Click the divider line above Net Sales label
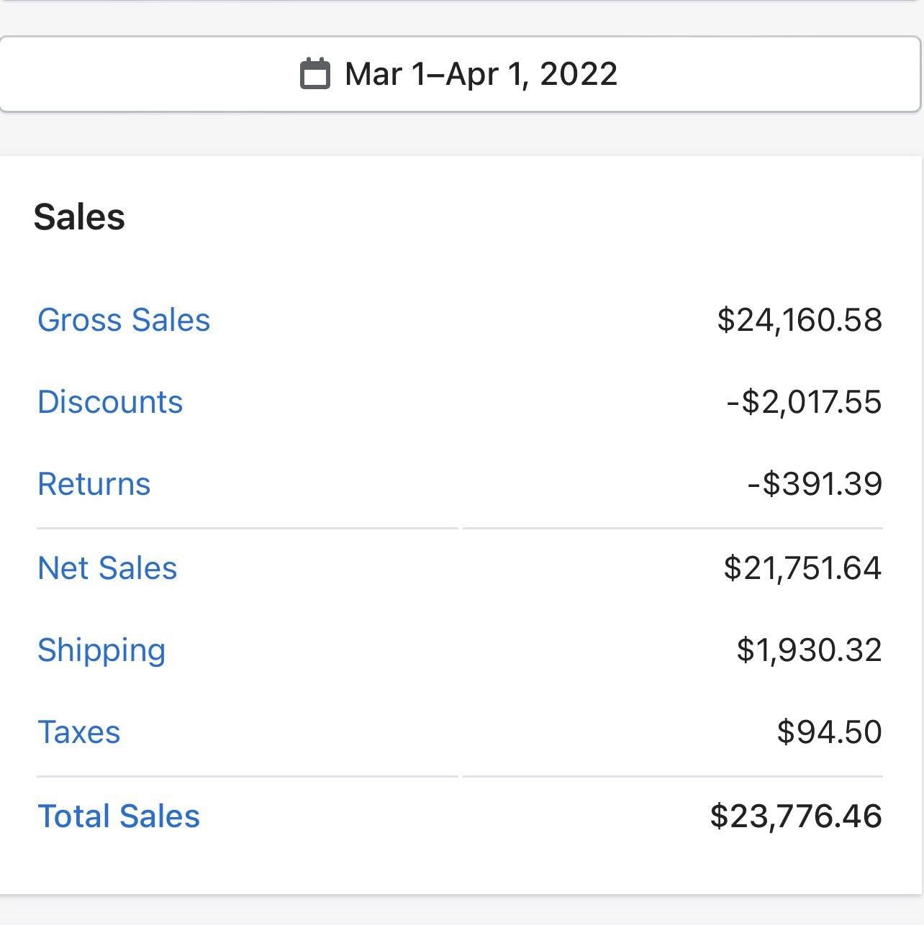924x925 pixels. click(x=247, y=528)
